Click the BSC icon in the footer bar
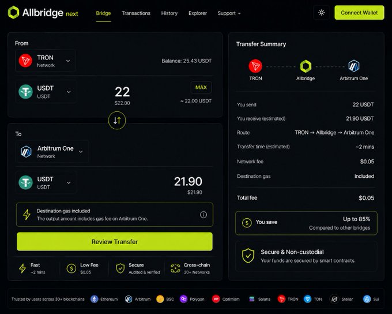This screenshot has height=314, width=392. coord(160,299)
